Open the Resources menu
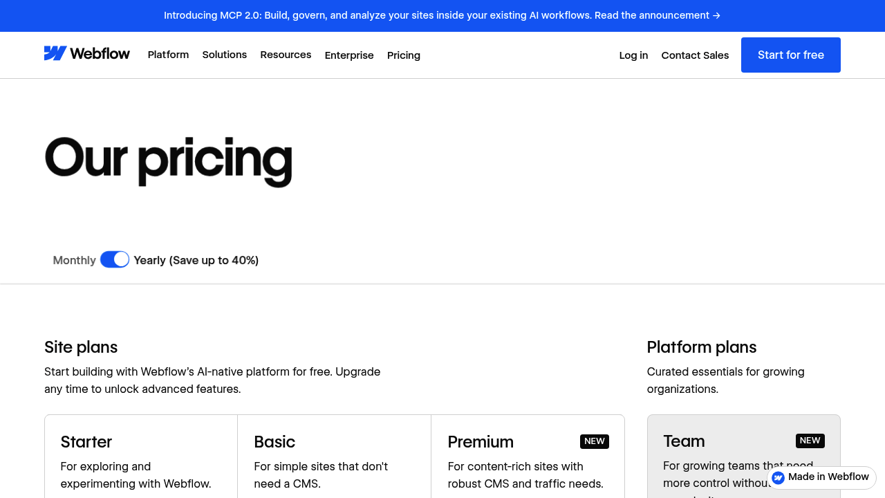 click(286, 55)
